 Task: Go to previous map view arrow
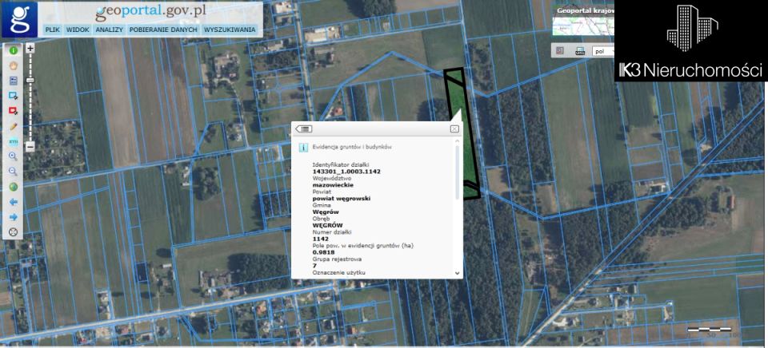(14, 202)
